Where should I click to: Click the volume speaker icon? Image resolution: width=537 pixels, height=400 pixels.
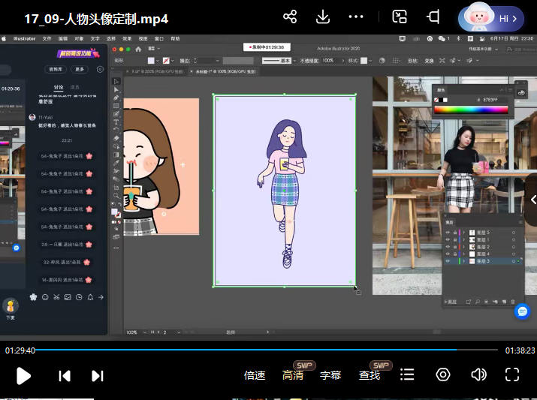478,375
